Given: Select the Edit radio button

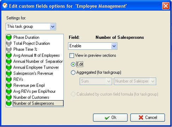Looking at the screenshot, I should tap(73, 65).
